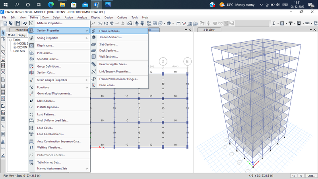
Task: Expand Strain Gauges Properties submenu arrow
Action: 87,80
